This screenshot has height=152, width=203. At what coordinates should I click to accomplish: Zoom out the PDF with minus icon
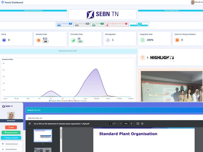tap(121, 124)
